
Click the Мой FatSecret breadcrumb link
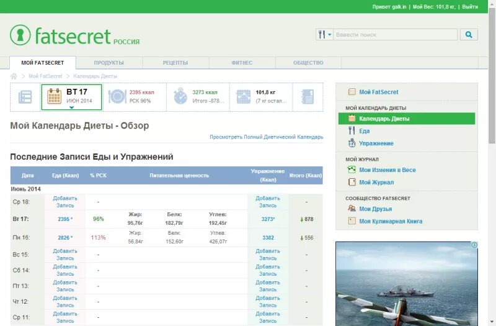[45, 76]
